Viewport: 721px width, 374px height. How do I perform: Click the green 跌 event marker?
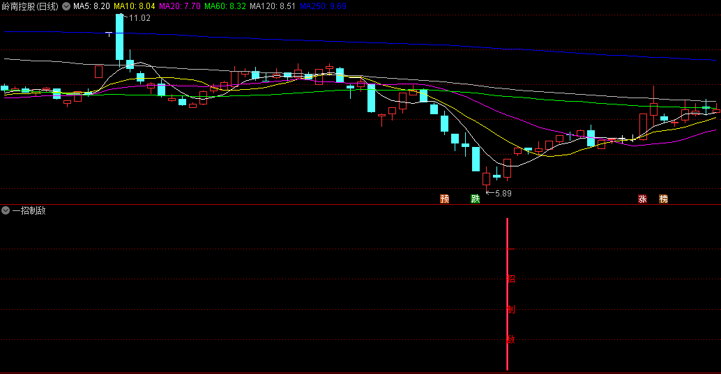point(476,198)
